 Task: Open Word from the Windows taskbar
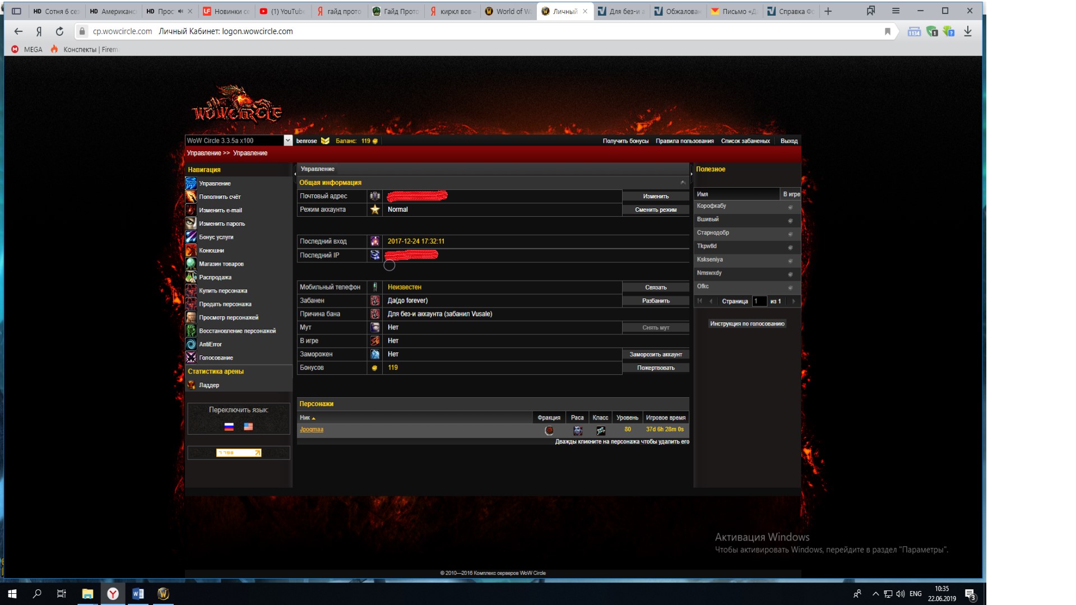pos(138,594)
